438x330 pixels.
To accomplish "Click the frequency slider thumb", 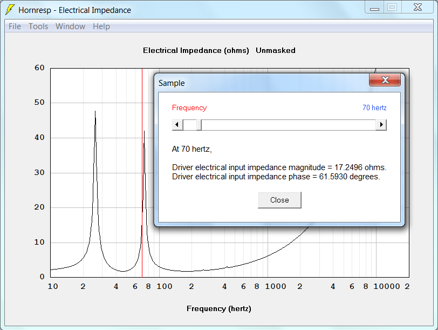I will pyautogui.click(x=199, y=124).
